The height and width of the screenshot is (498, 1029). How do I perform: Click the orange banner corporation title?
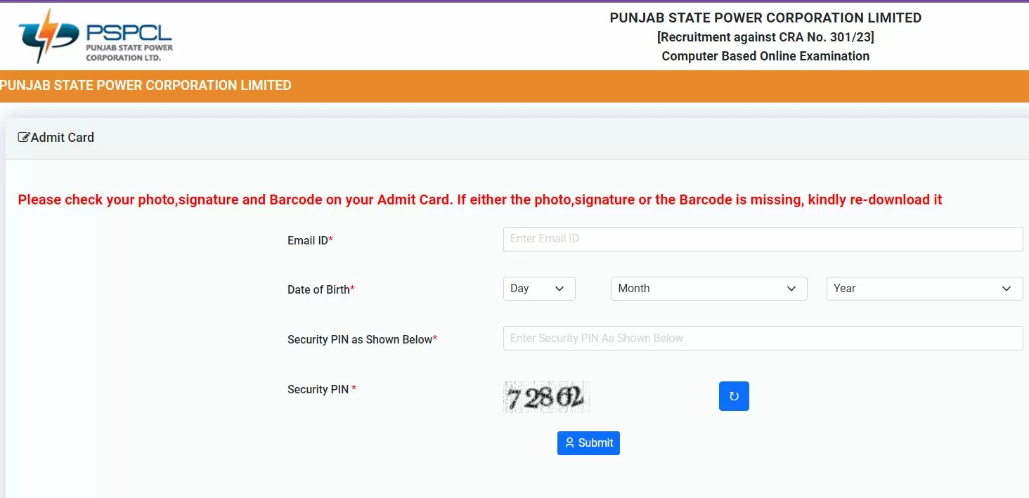[145, 86]
